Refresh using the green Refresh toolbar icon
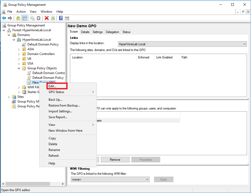The height and width of the screenshot is (193, 251). 53,18
